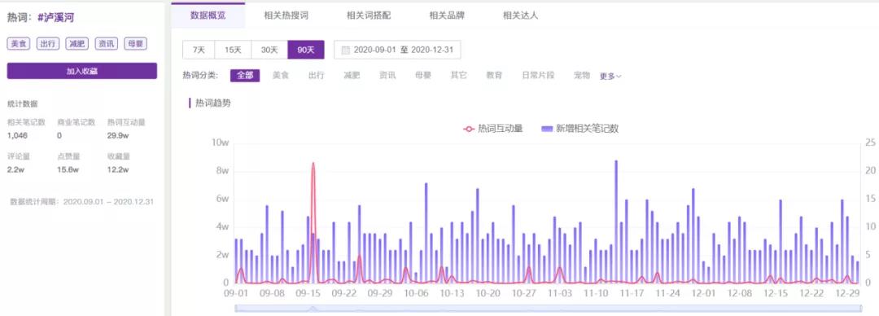The image size is (879, 316).
Task: Click the 相关笔记数 value 1,046
Action: 17,135
